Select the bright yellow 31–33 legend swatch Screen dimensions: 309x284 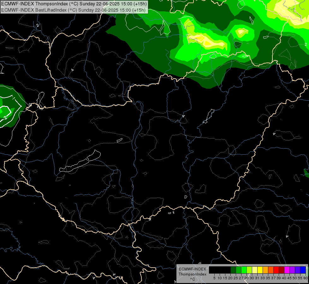pyautogui.click(x=260, y=270)
